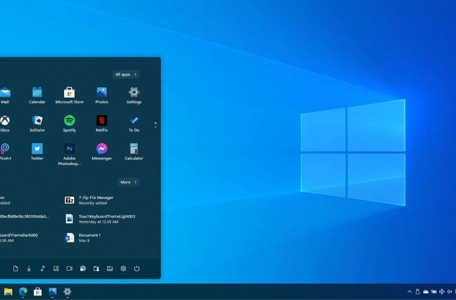Open the Calculator app

click(134, 151)
